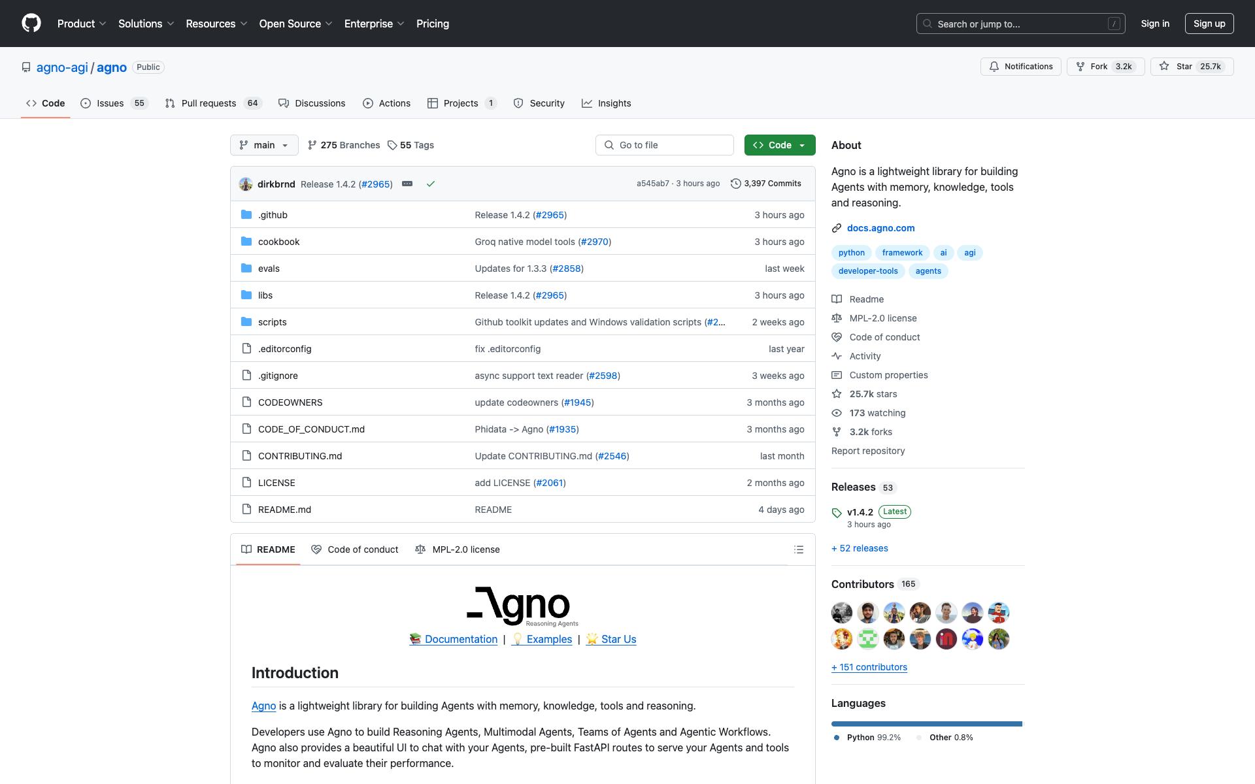Open the main branch selector dropdown
Screen dimensions: 1255x784
pyautogui.click(x=264, y=145)
